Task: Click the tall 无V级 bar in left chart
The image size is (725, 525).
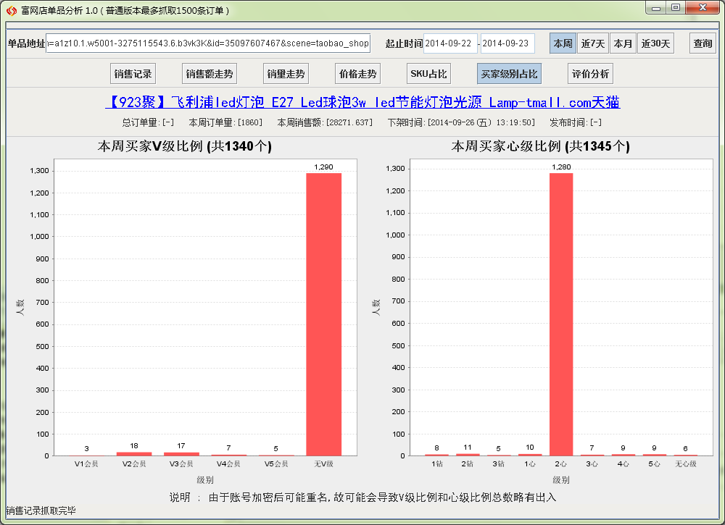Action: 323,314
